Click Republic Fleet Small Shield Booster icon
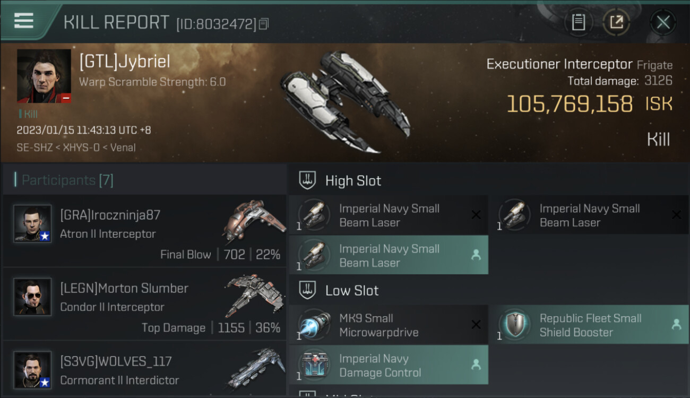 (x=514, y=325)
